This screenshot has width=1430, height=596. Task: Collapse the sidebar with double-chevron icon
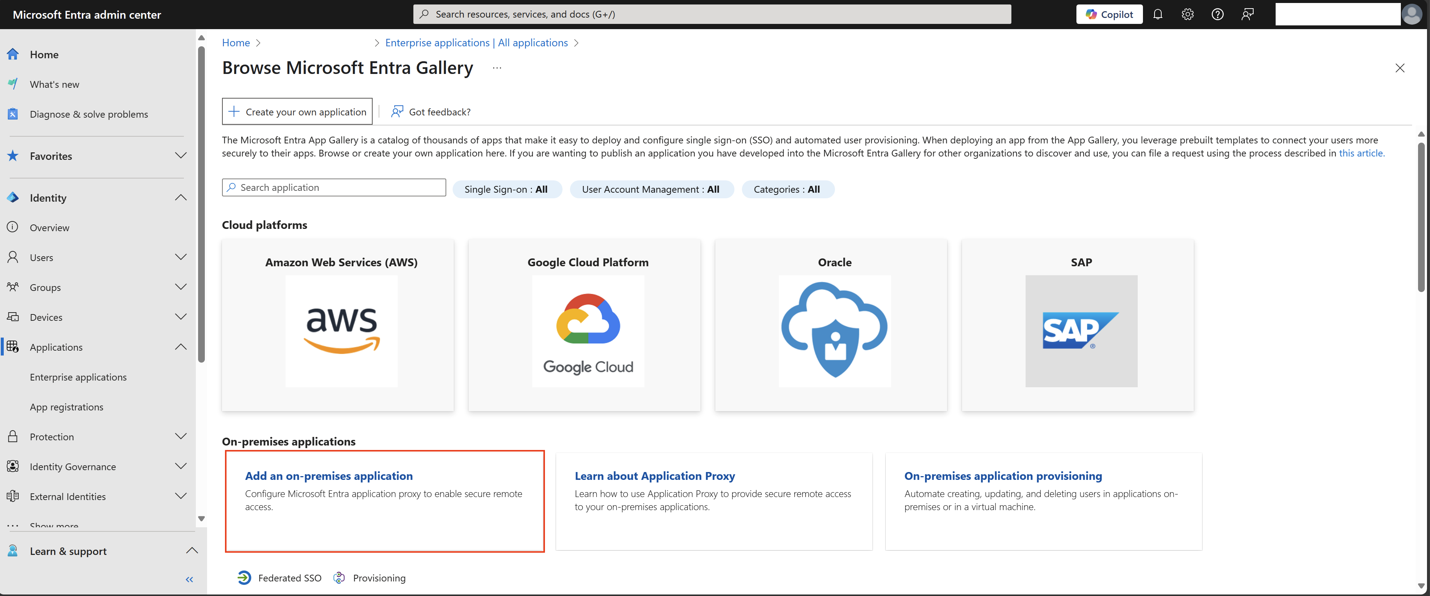[x=189, y=579]
